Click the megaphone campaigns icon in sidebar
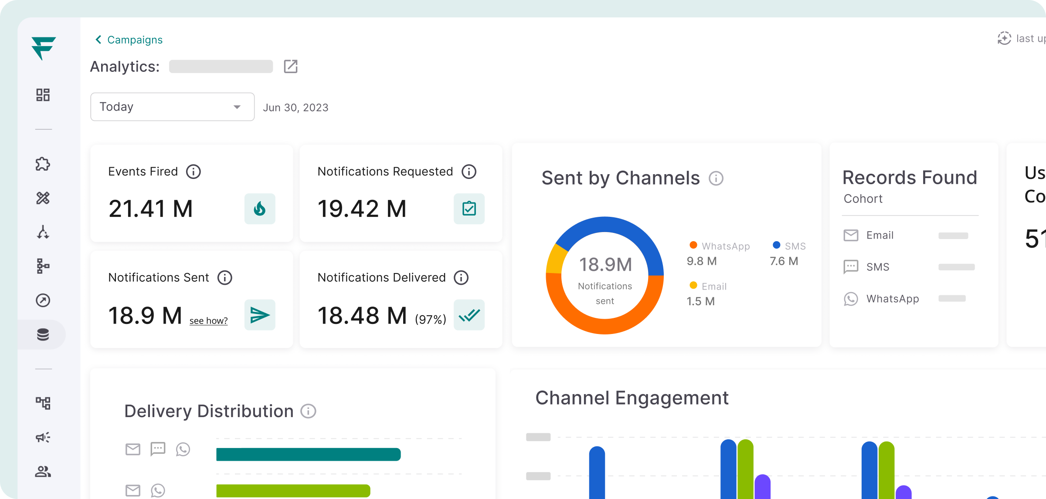Viewport: 1046px width, 499px height. (43, 437)
